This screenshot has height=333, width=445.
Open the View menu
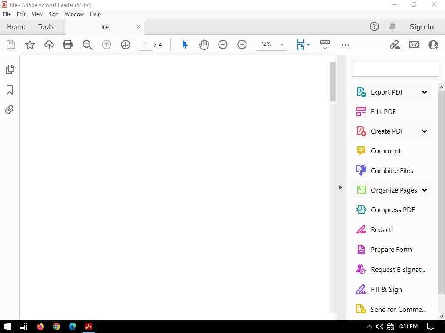coord(37,14)
